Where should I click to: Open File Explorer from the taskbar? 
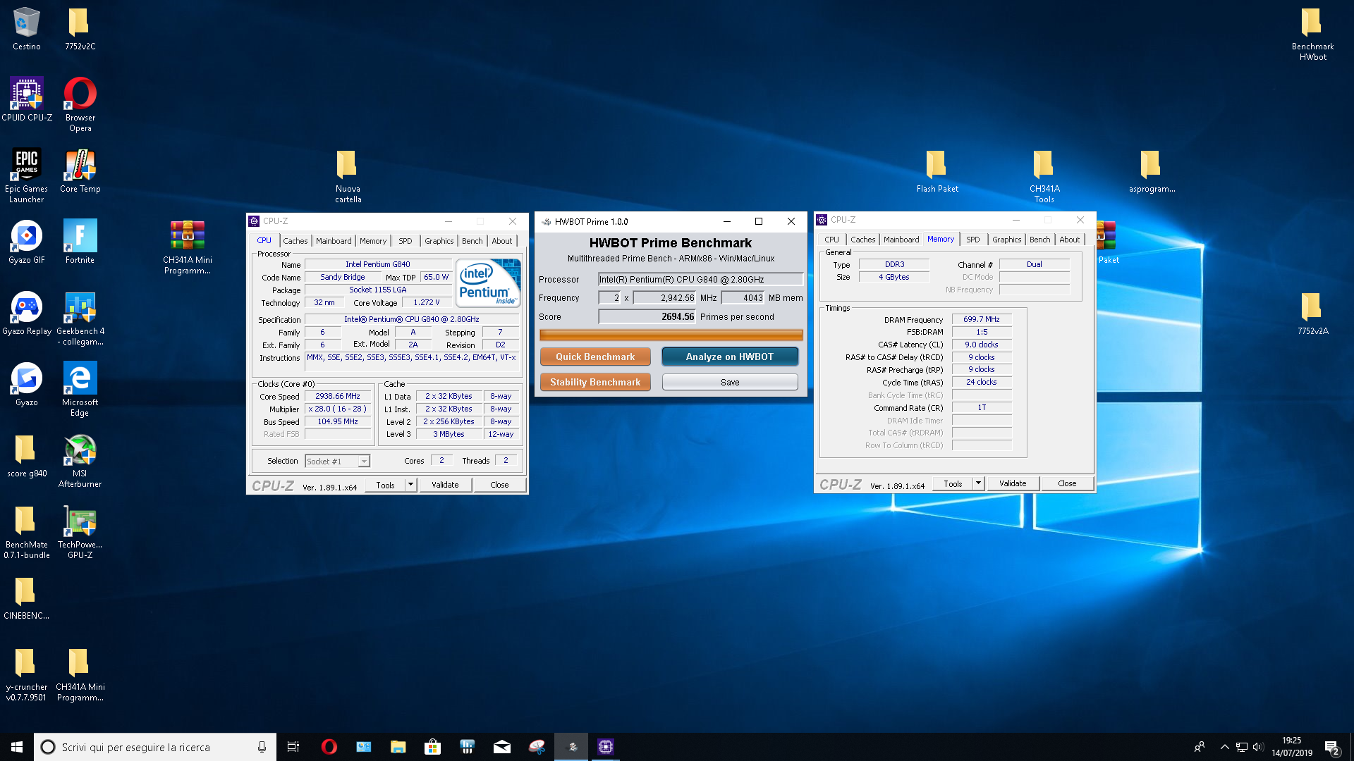point(398,747)
